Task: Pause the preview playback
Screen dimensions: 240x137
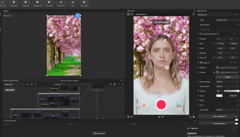Action: coord(159,117)
